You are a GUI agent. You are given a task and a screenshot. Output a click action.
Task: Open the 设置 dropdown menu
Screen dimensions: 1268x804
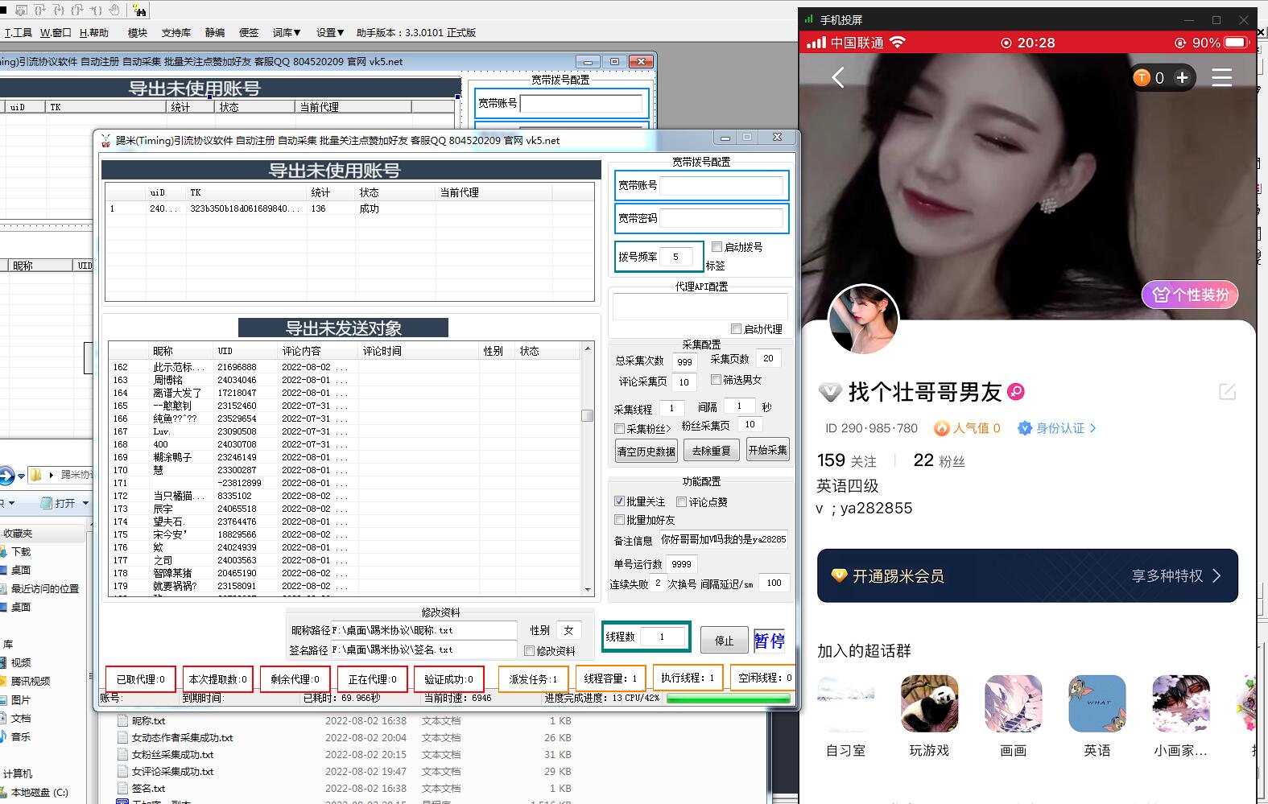(x=329, y=33)
